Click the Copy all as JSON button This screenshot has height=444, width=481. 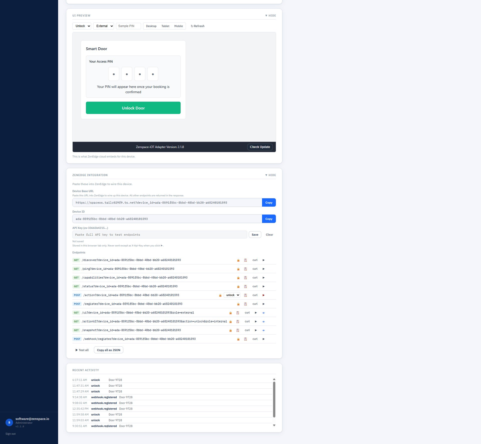[x=109, y=350]
